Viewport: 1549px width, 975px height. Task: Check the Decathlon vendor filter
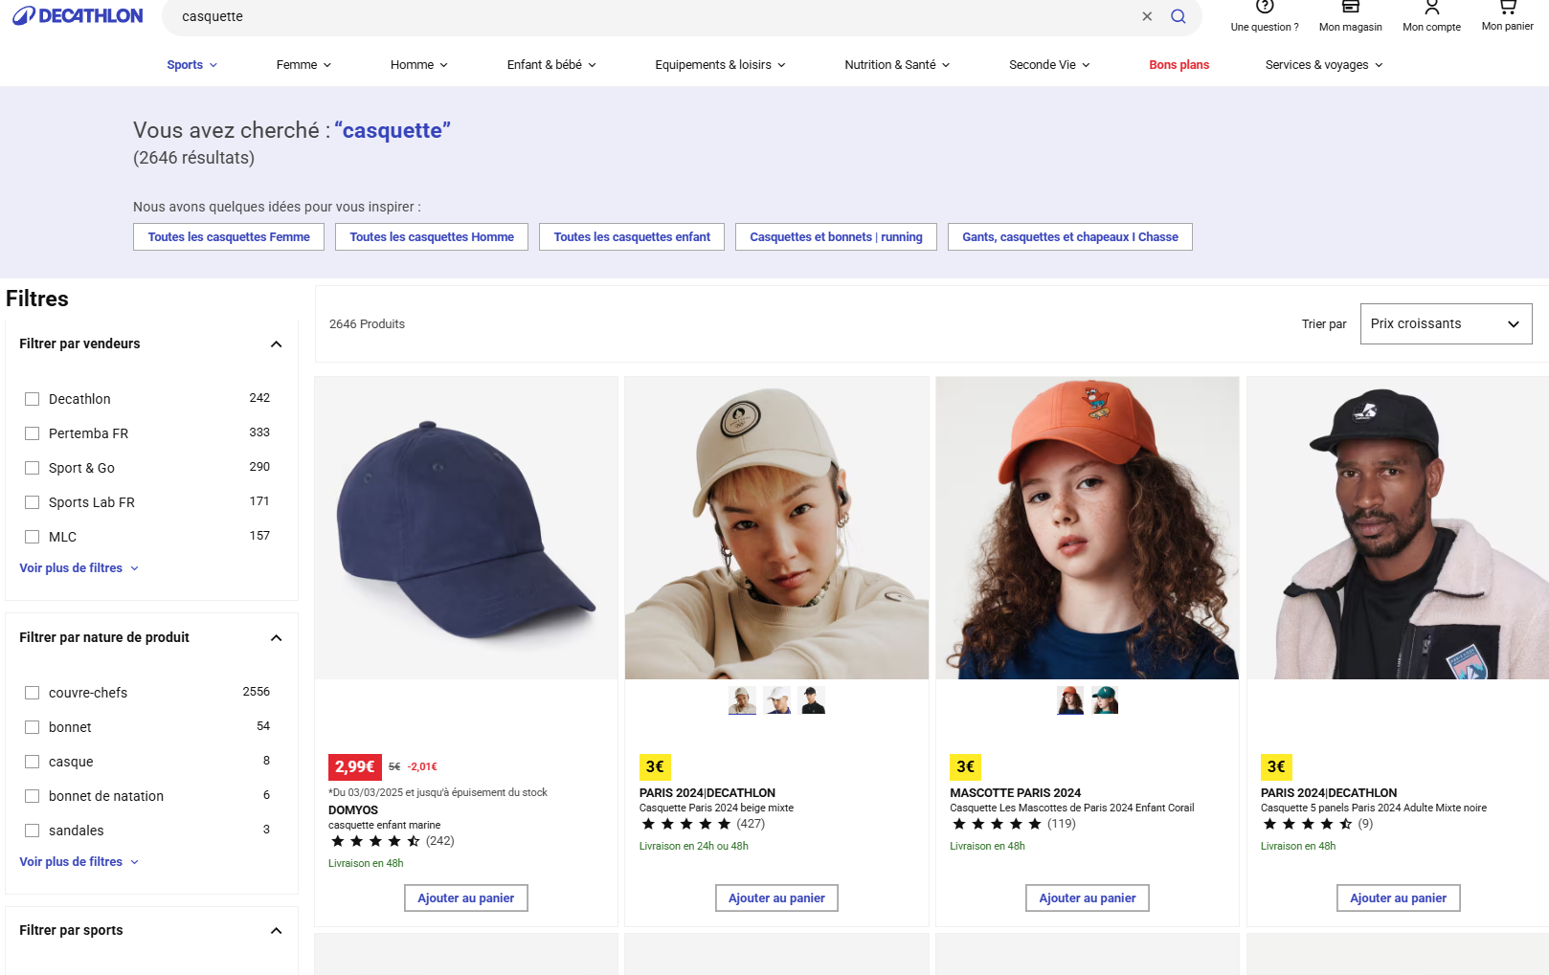32,399
